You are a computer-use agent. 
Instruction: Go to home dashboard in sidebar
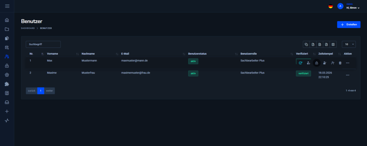pos(7,20)
